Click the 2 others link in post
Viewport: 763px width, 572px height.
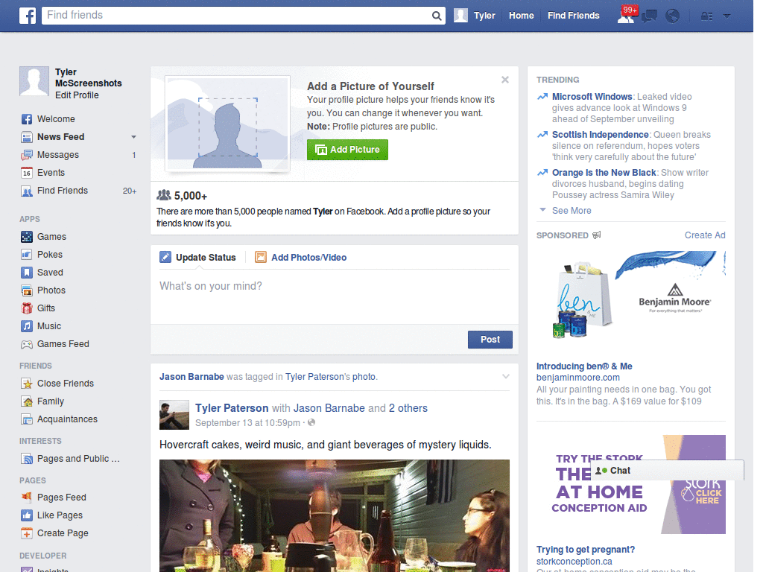coord(408,408)
